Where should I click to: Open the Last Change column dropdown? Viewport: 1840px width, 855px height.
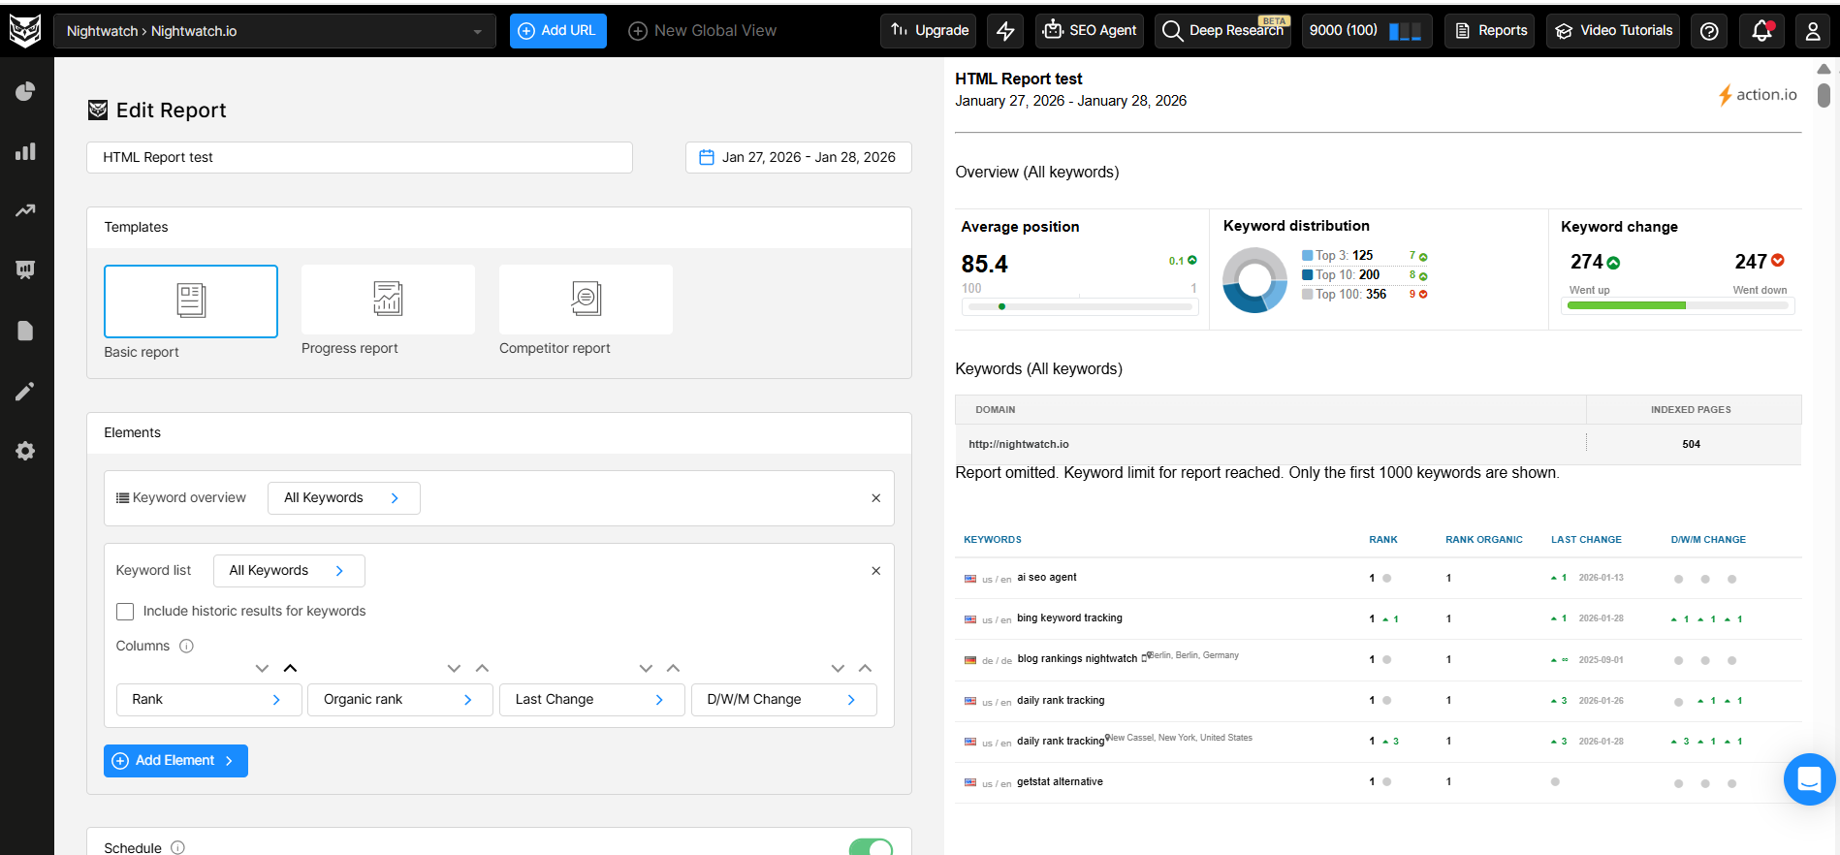(592, 700)
